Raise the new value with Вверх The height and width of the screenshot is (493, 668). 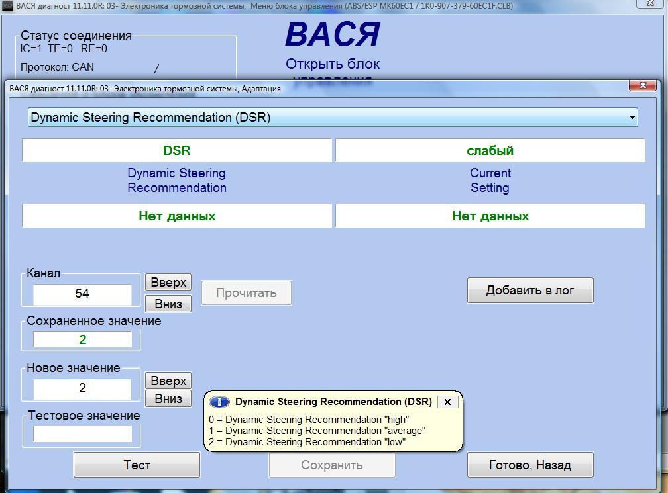point(168,381)
